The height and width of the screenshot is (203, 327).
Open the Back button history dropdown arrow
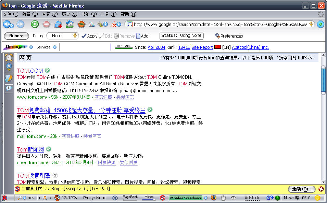coord(12,26)
